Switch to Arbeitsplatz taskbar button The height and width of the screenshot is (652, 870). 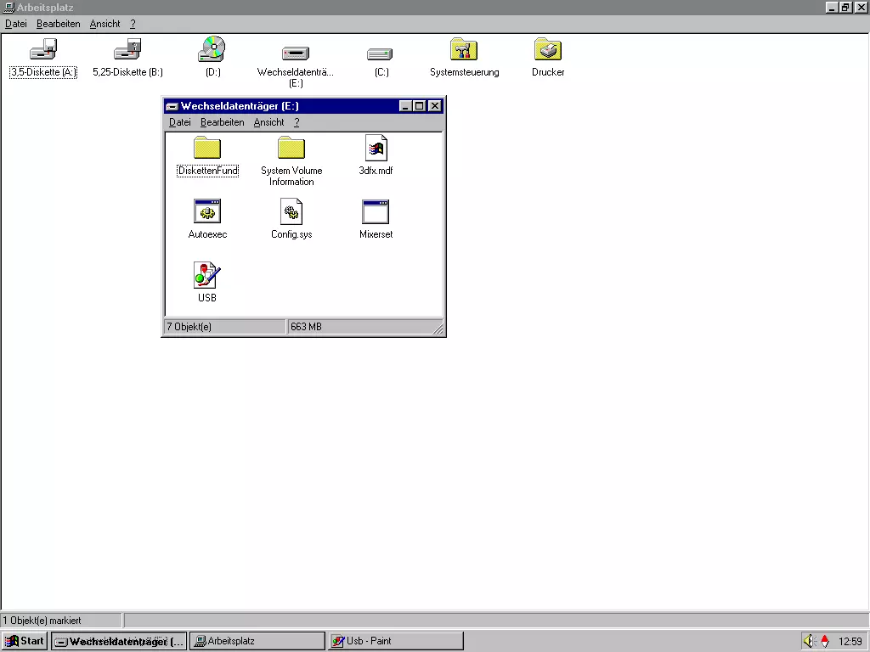point(257,641)
